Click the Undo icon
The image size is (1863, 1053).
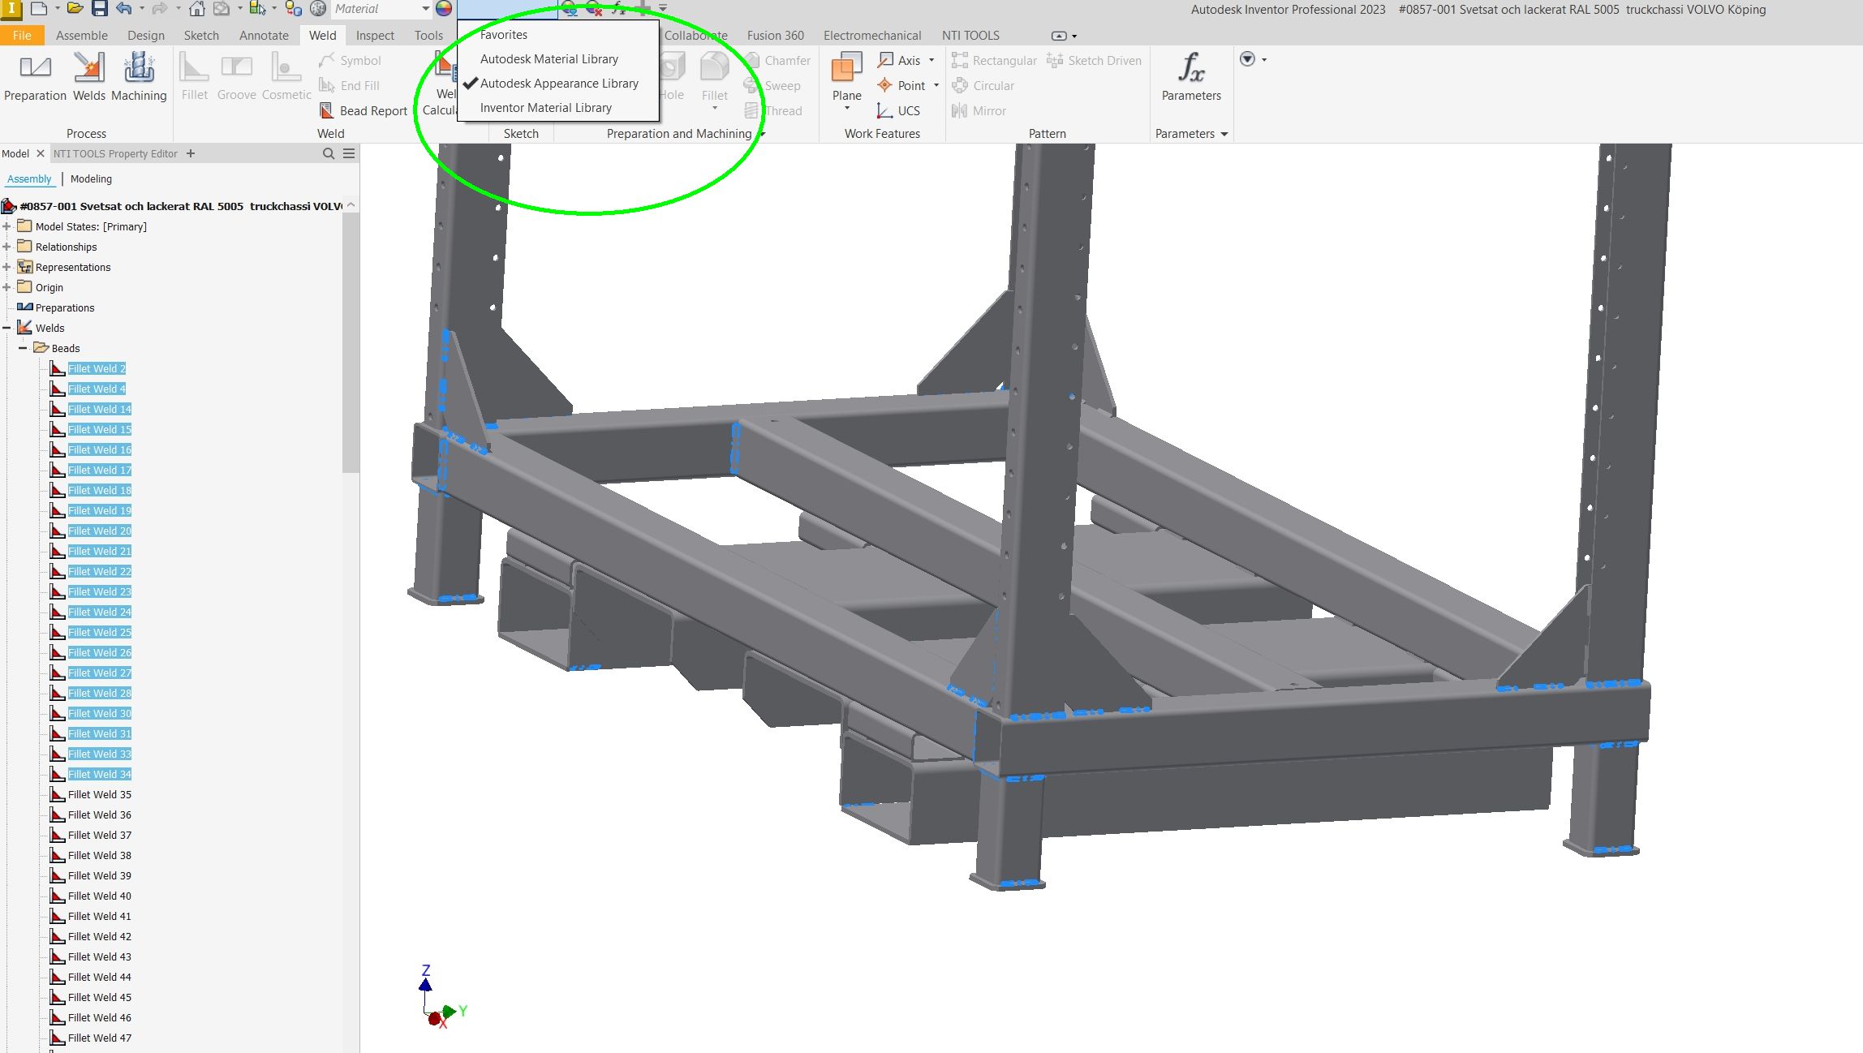coord(122,8)
